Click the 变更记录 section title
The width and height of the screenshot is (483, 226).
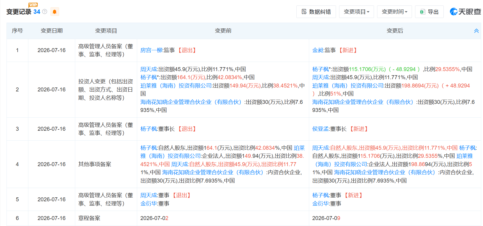pos(19,12)
